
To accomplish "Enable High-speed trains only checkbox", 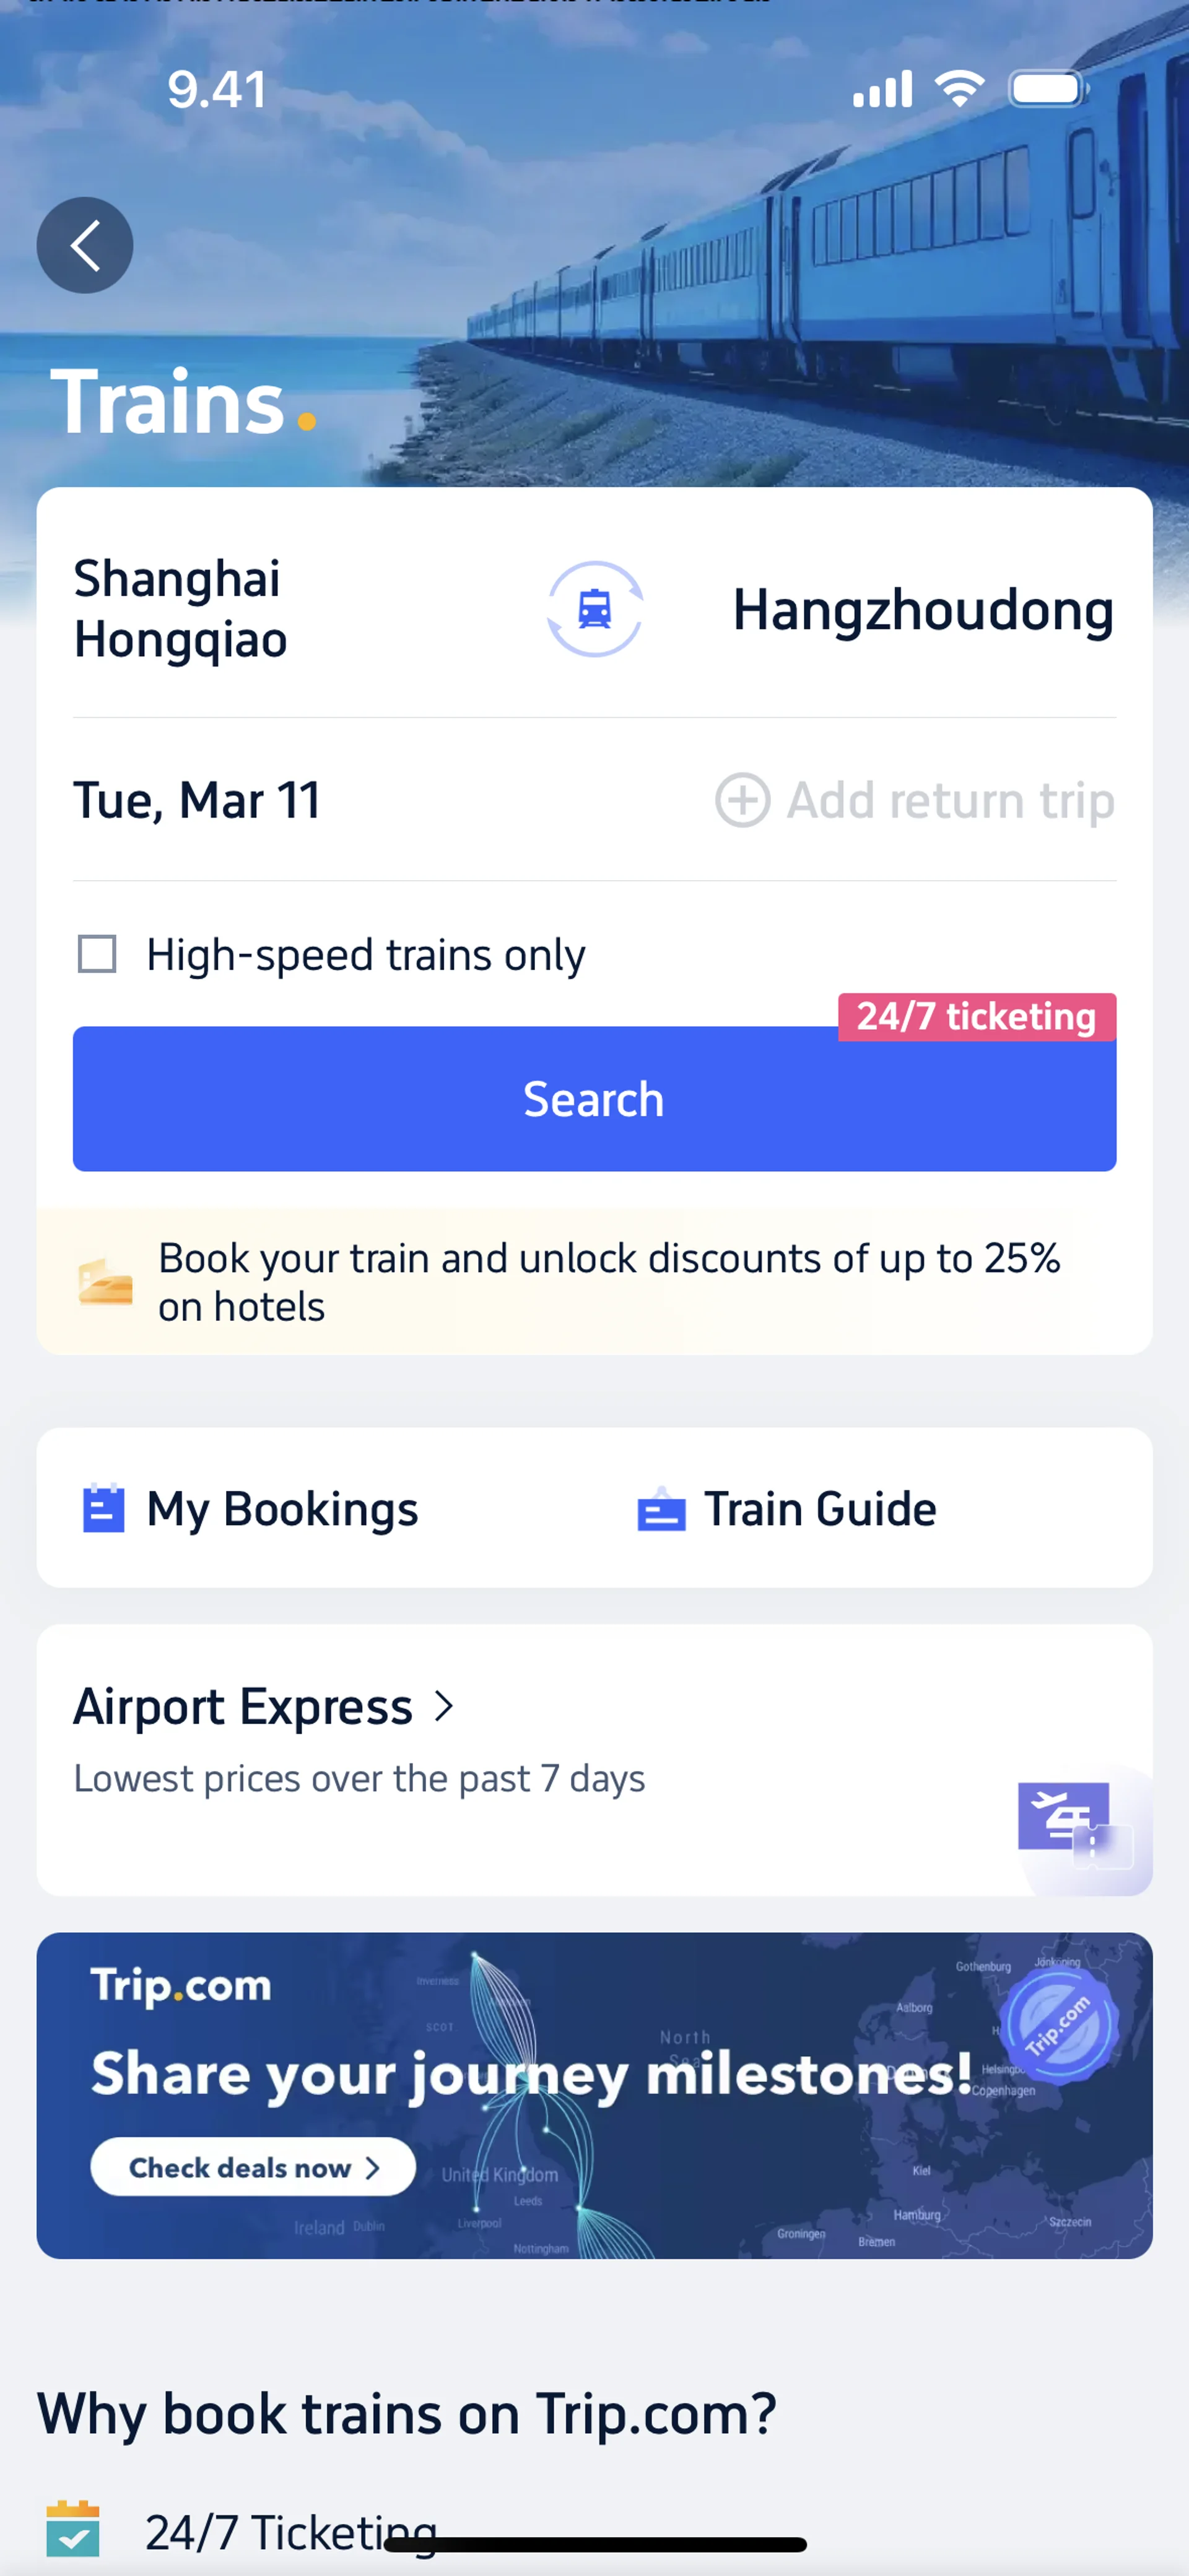I will (97, 954).
